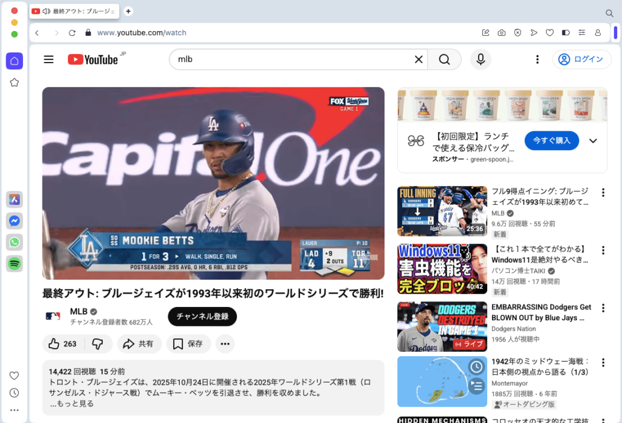
Task: Take a snapshot with camera icon
Action: point(501,33)
